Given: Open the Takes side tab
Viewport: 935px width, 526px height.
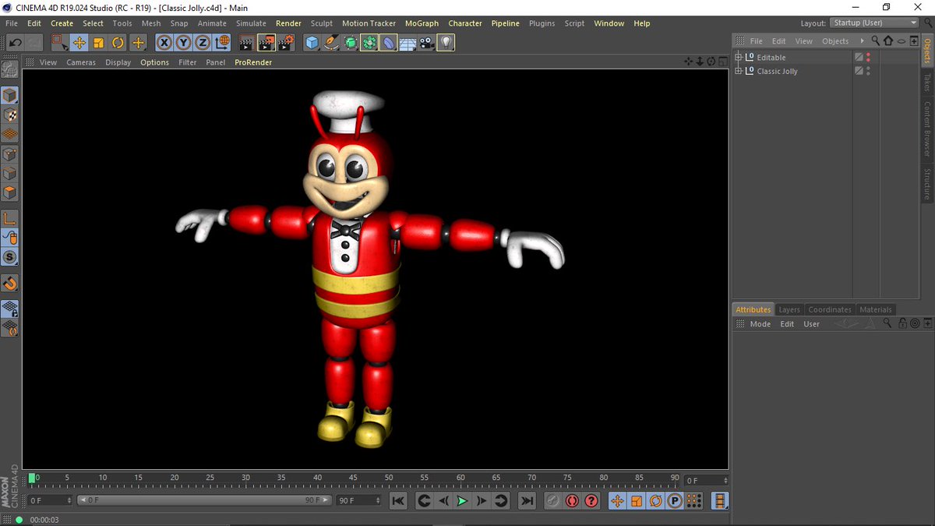Looking at the screenshot, I should point(927,82).
